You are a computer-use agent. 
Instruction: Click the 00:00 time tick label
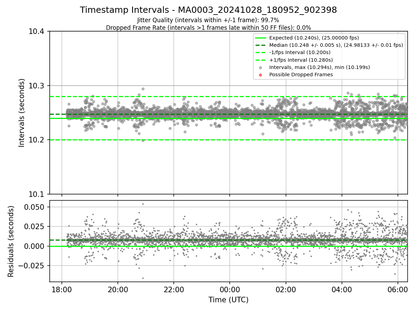(x=230, y=289)
